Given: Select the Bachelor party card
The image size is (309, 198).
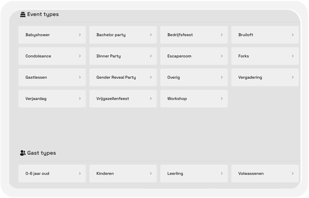Looking at the screenshot, I should click(x=123, y=35).
